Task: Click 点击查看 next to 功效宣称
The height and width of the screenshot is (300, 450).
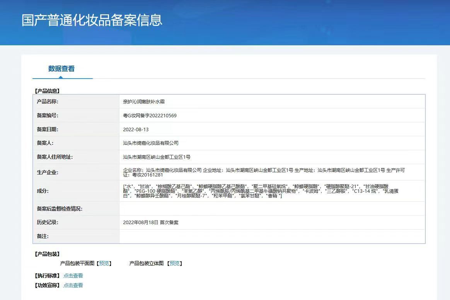Action: [73, 285]
